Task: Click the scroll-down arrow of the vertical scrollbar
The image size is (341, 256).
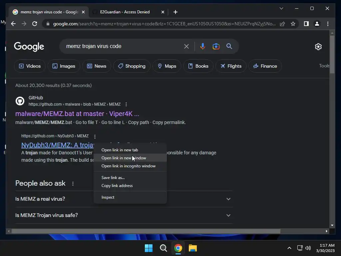Action: [x=332, y=226]
